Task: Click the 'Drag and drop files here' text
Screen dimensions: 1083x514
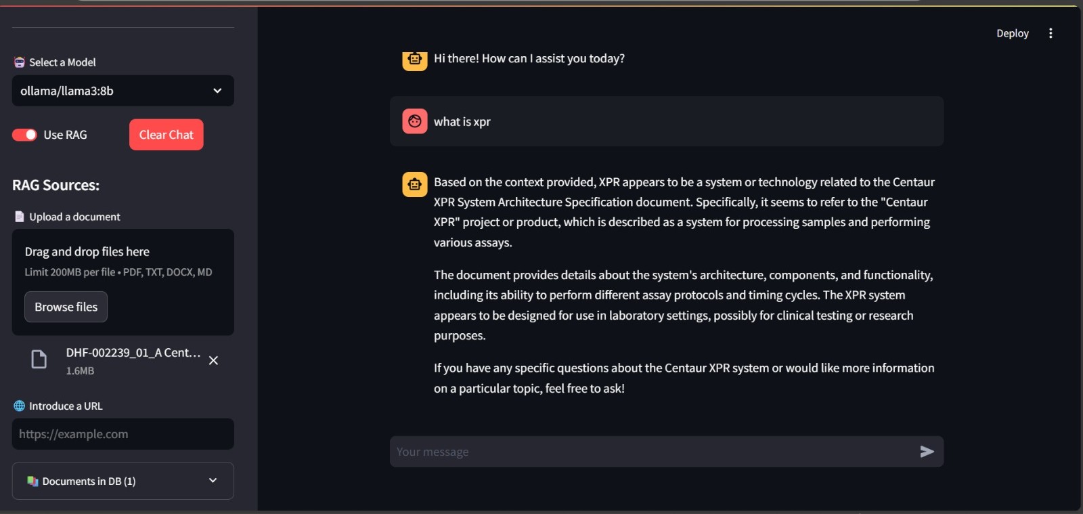Action: coord(87,252)
